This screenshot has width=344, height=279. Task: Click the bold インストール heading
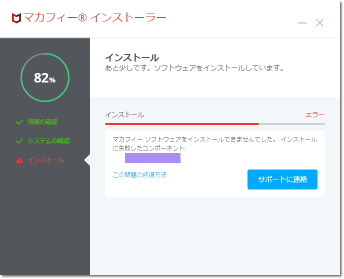pyautogui.click(x=132, y=57)
